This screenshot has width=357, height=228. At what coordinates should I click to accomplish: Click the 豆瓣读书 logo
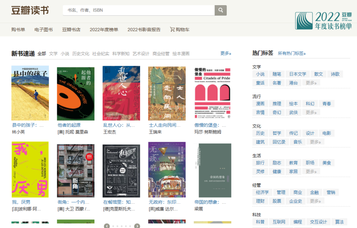click(x=30, y=10)
